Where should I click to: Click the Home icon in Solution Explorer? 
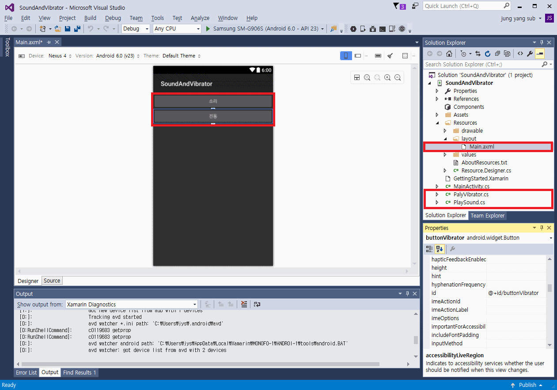pyautogui.click(x=449, y=54)
